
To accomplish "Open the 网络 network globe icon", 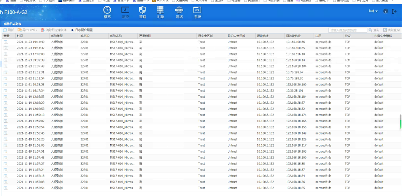I will 179,11.
